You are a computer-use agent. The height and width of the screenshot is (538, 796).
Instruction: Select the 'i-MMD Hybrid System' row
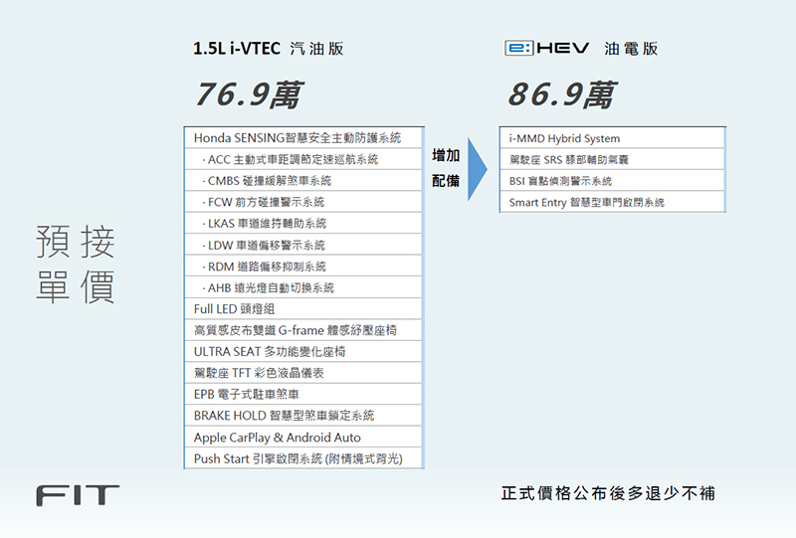coord(612,138)
